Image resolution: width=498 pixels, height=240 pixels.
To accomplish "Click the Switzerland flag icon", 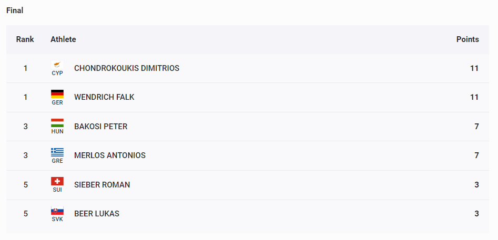I will coord(57,181).
